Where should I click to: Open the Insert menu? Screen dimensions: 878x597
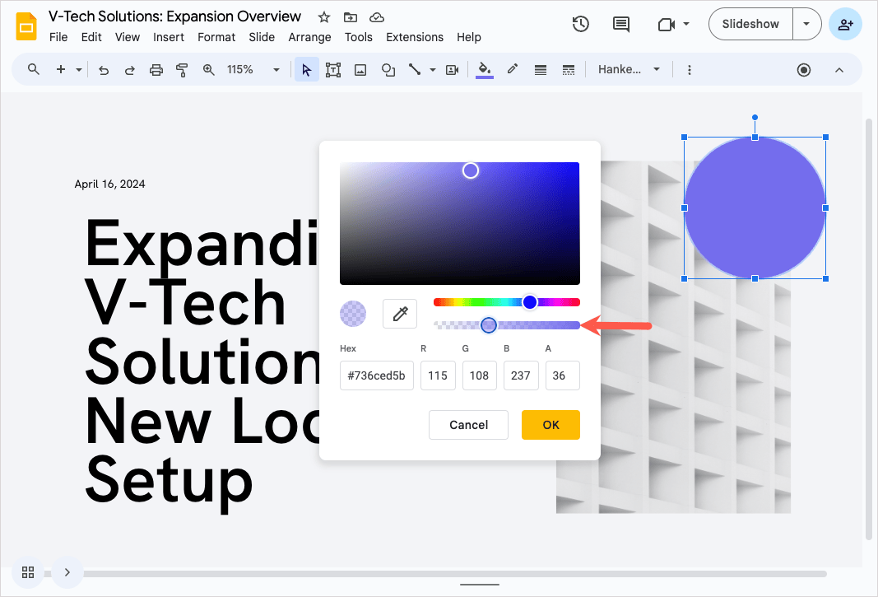click(169, 37)
